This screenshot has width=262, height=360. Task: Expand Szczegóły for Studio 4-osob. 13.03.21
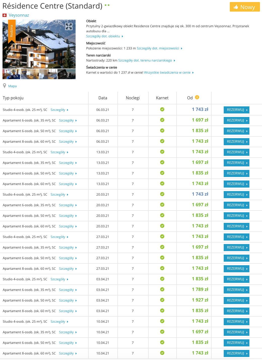(x=59, y=152)
